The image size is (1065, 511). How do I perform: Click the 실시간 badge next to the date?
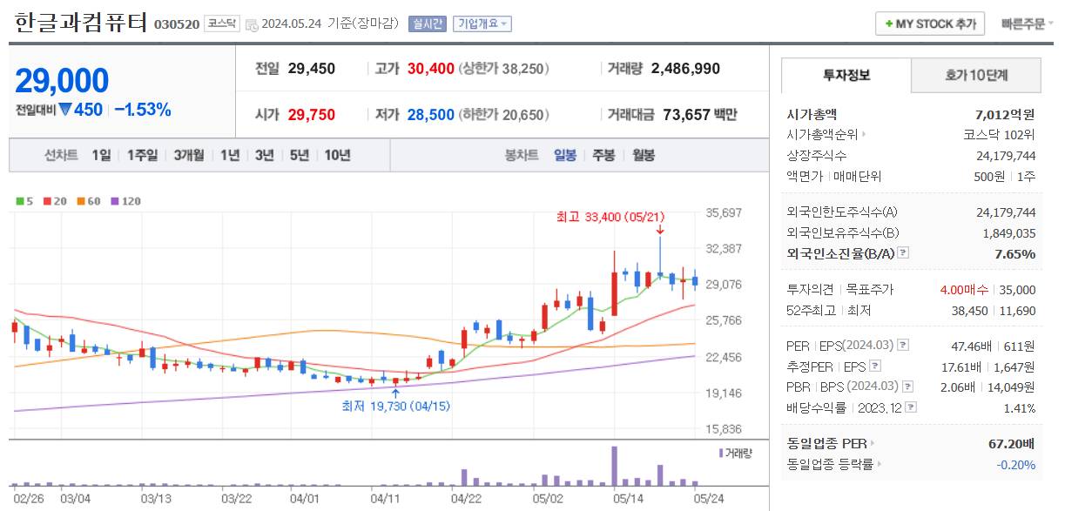pyautogui.click(x=427, y=24)
